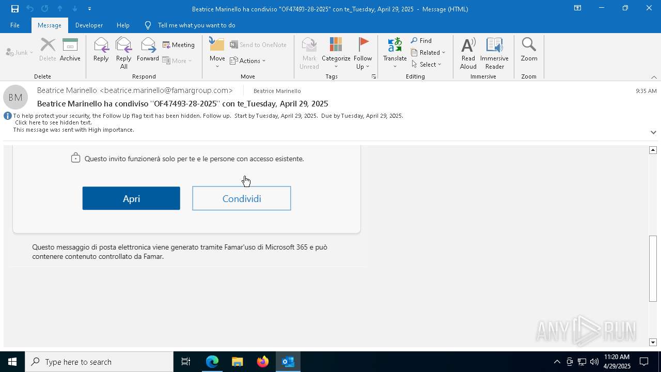This screenshot has width=661, height=372.
Task: Customize Quick Access Toolbar dropdown
Action: [x=90, y=9]
